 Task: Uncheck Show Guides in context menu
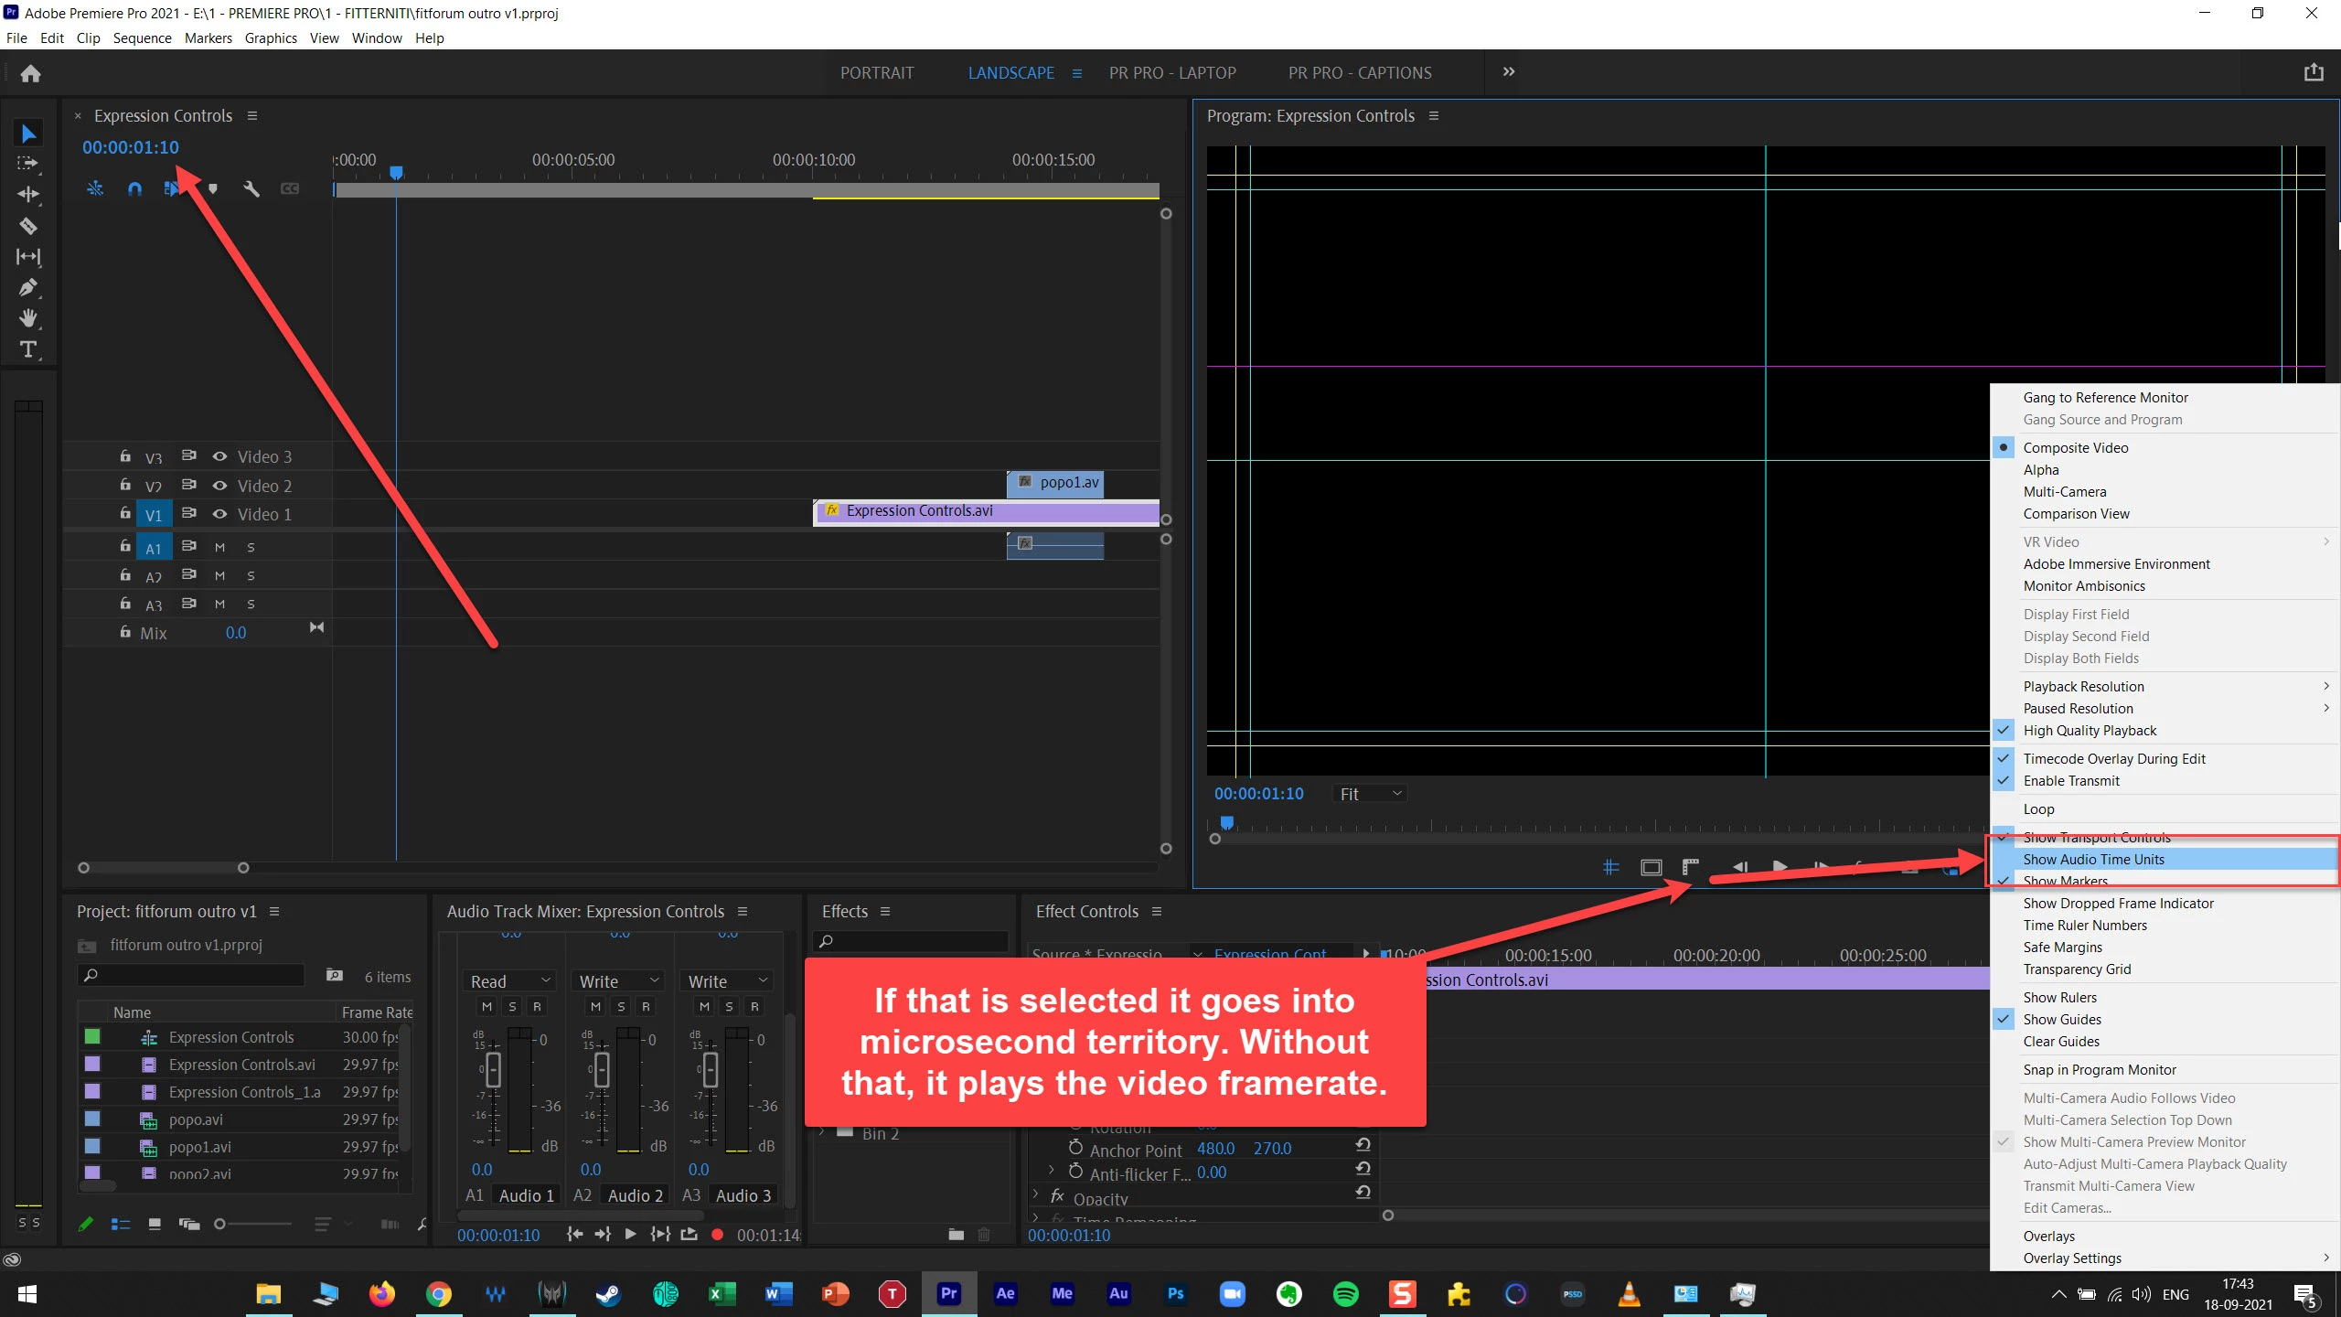2062,1019
